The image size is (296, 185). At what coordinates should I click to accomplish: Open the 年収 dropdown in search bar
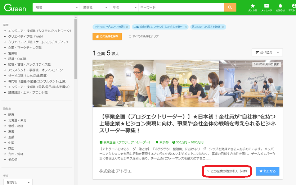tap(124, 7)
